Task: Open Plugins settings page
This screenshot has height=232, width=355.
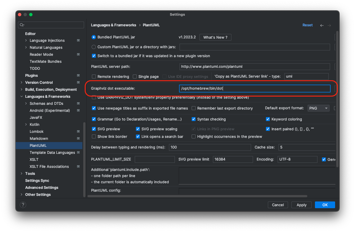Action: point(31,75)
